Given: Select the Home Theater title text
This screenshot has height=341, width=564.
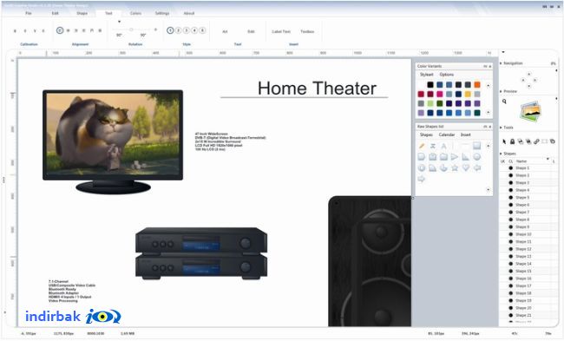Looking at the screenshot, I should coord(317,89).
